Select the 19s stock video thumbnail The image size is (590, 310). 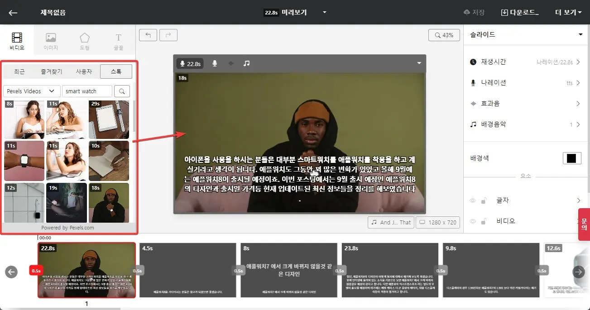click(67, 202)
